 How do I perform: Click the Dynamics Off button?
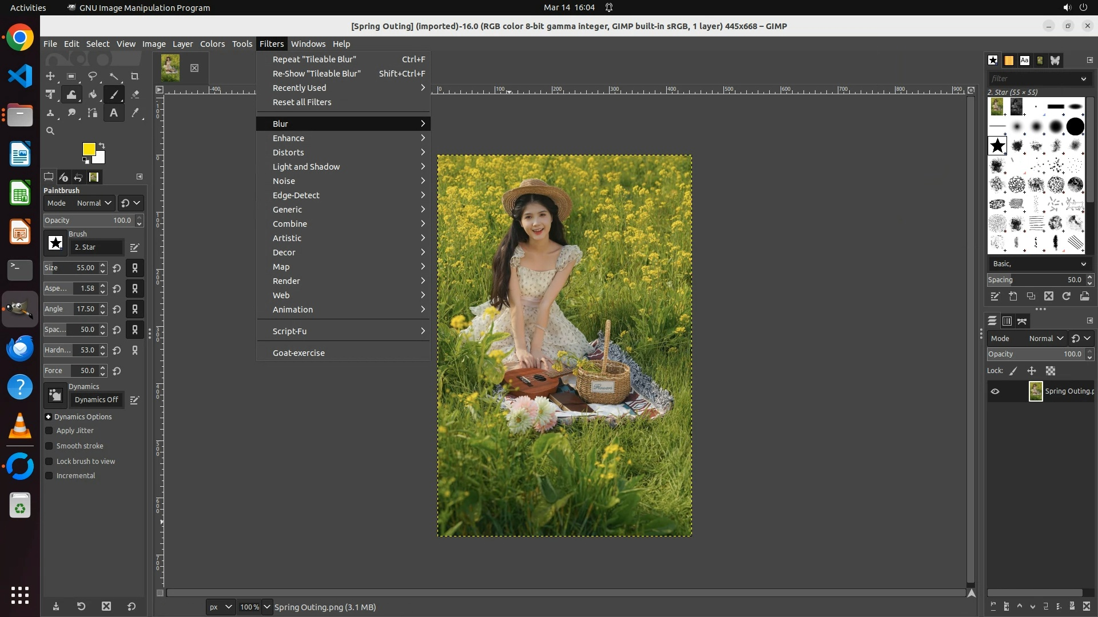click(96, 400)
